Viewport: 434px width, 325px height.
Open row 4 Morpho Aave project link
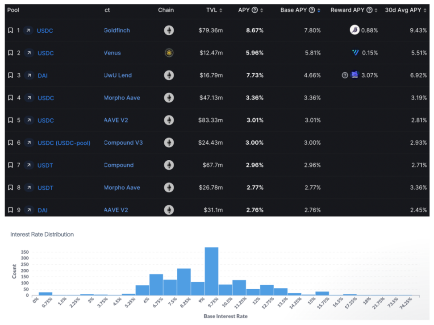[122, 97]
